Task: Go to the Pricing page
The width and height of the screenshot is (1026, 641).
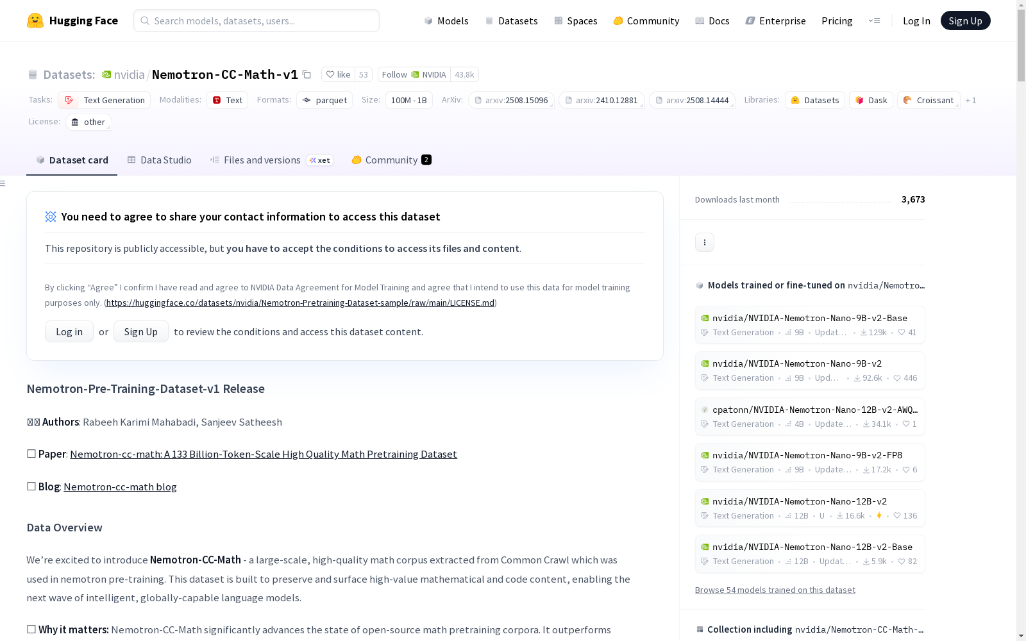Action: coord(837,21)
